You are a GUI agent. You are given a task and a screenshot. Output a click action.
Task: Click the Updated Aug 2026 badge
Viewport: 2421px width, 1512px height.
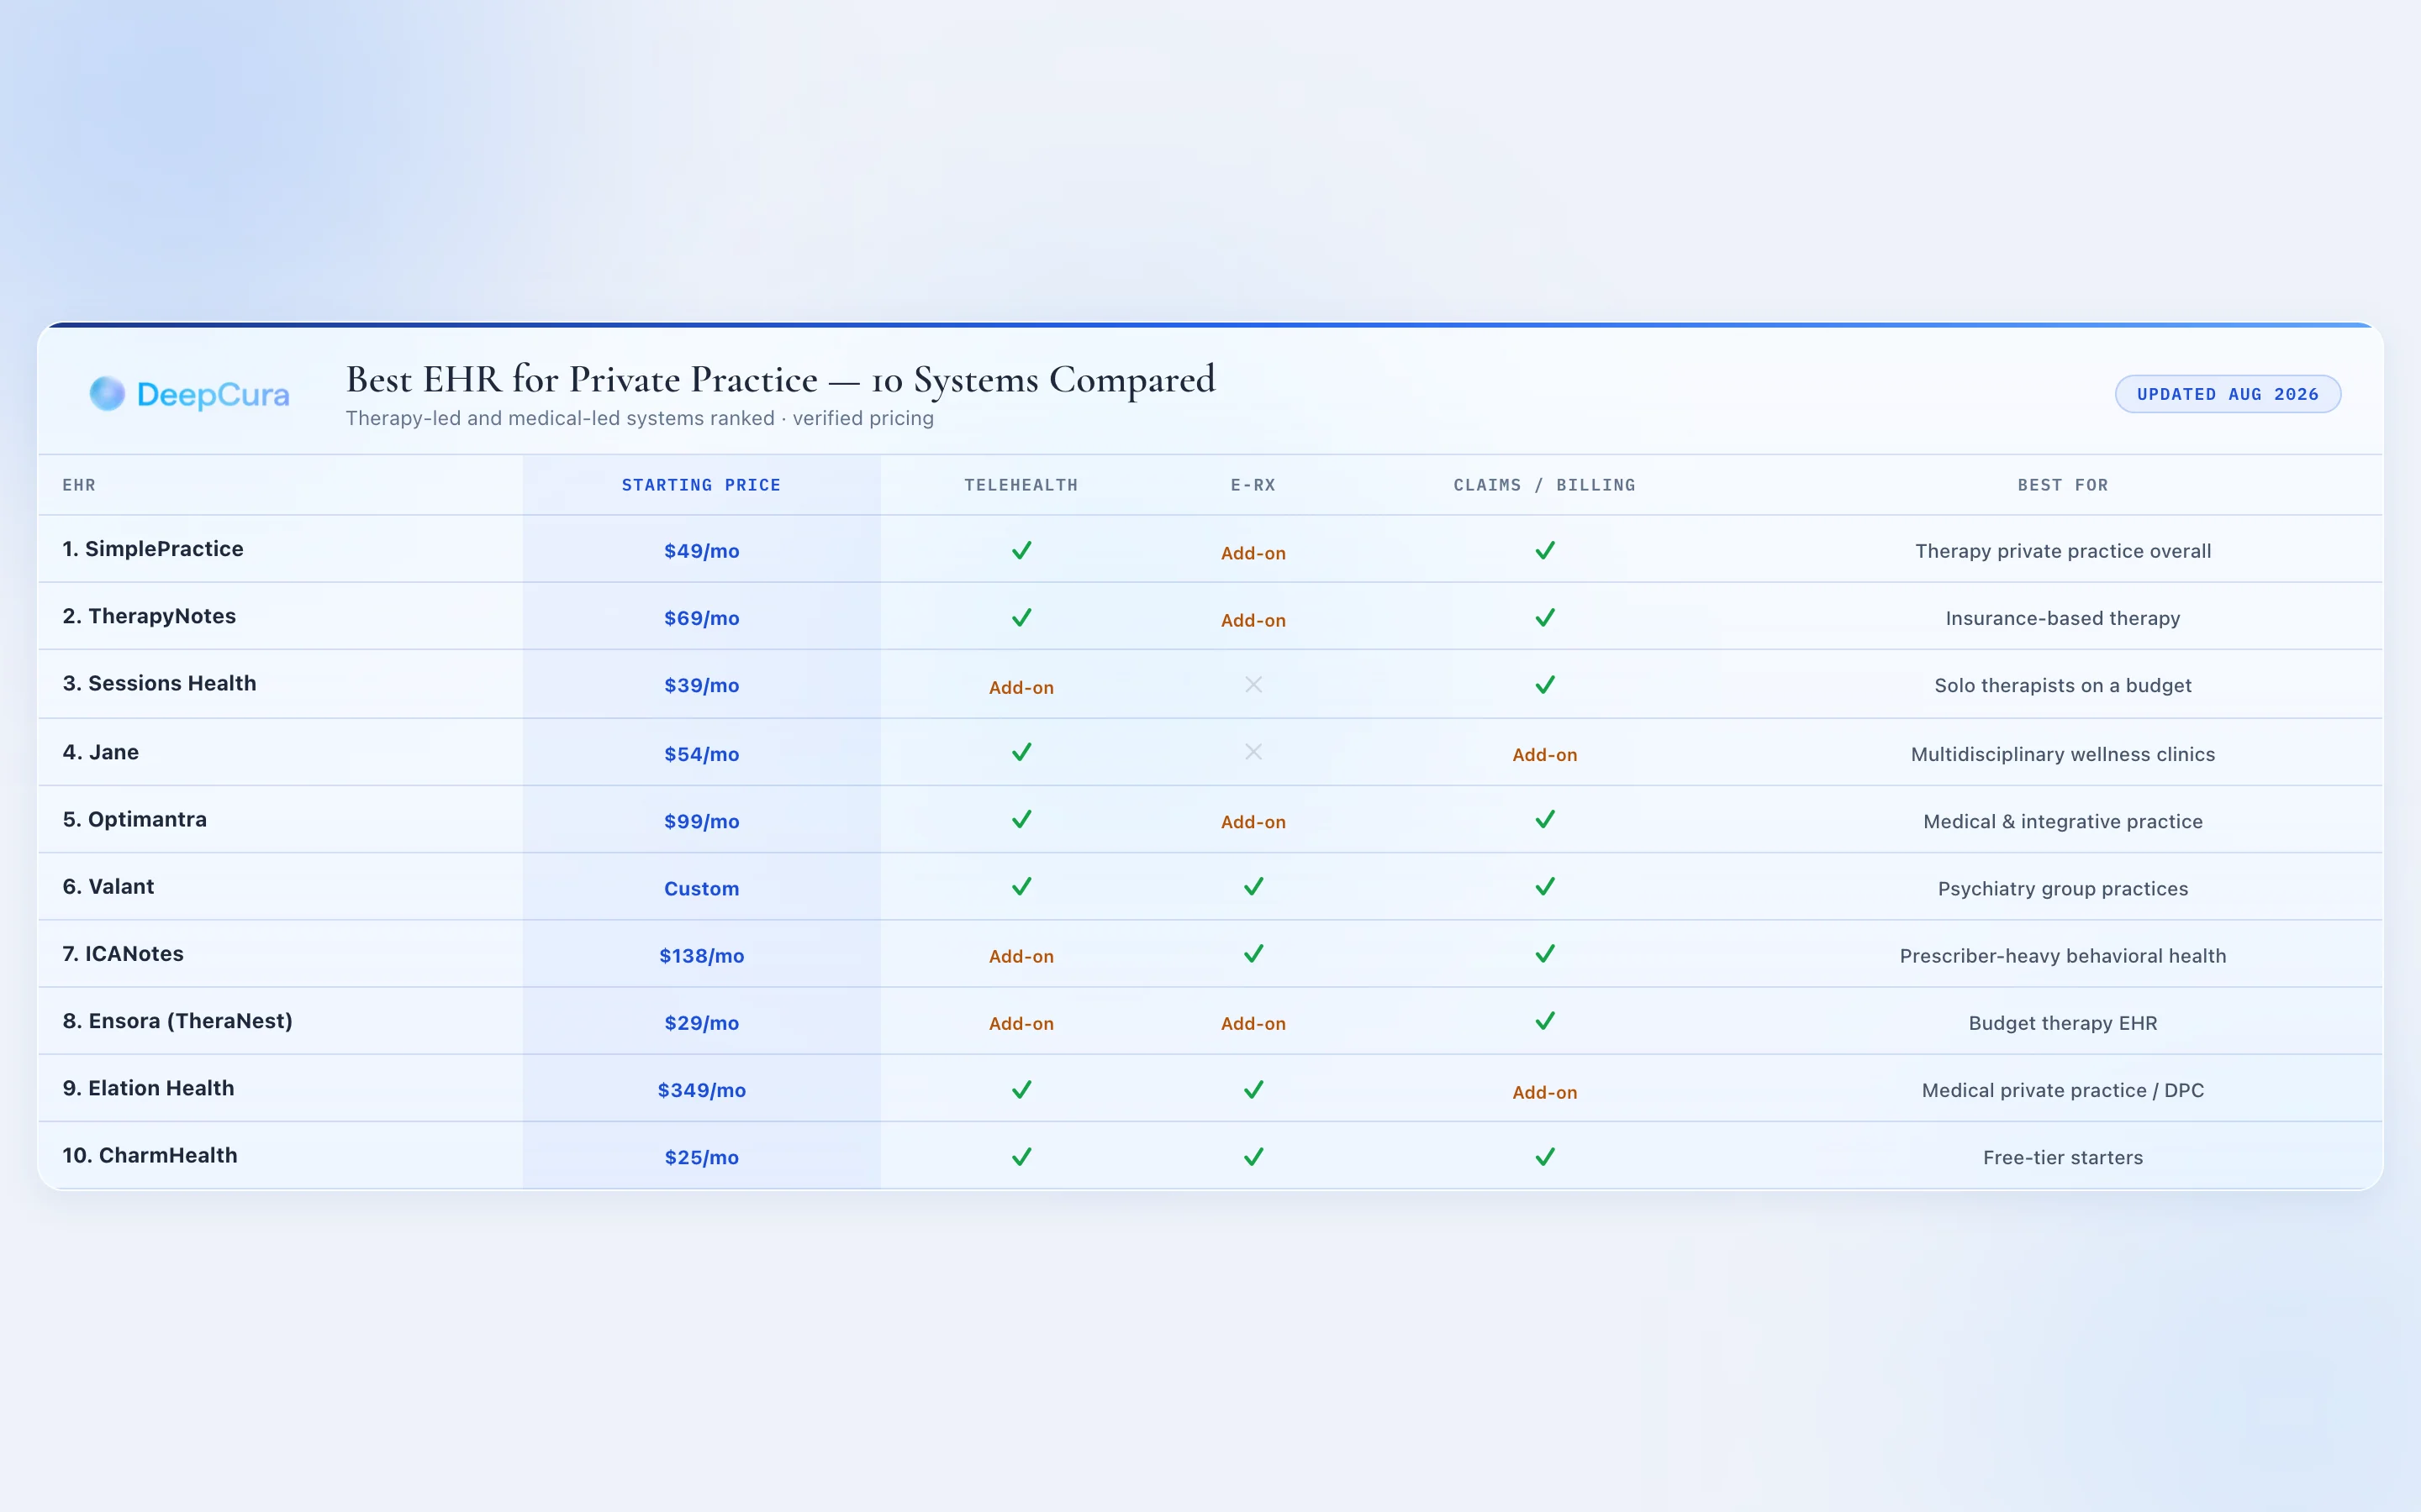coord(2227,394)
